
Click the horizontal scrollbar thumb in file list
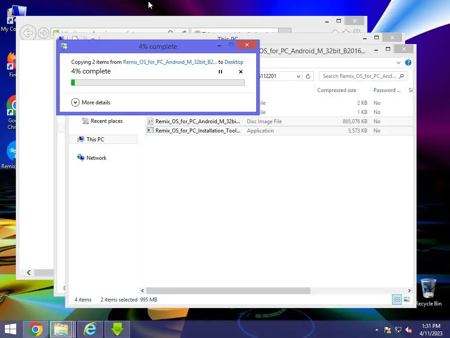click(228, 290)
